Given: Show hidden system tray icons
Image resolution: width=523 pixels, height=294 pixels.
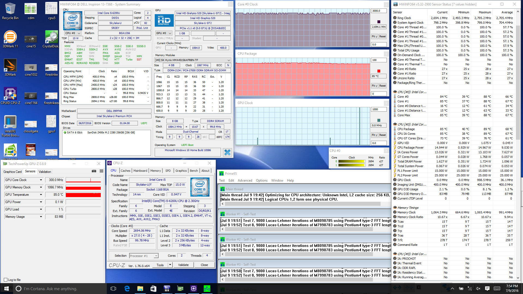Looking at the screenshot, I should coord(452,289).
